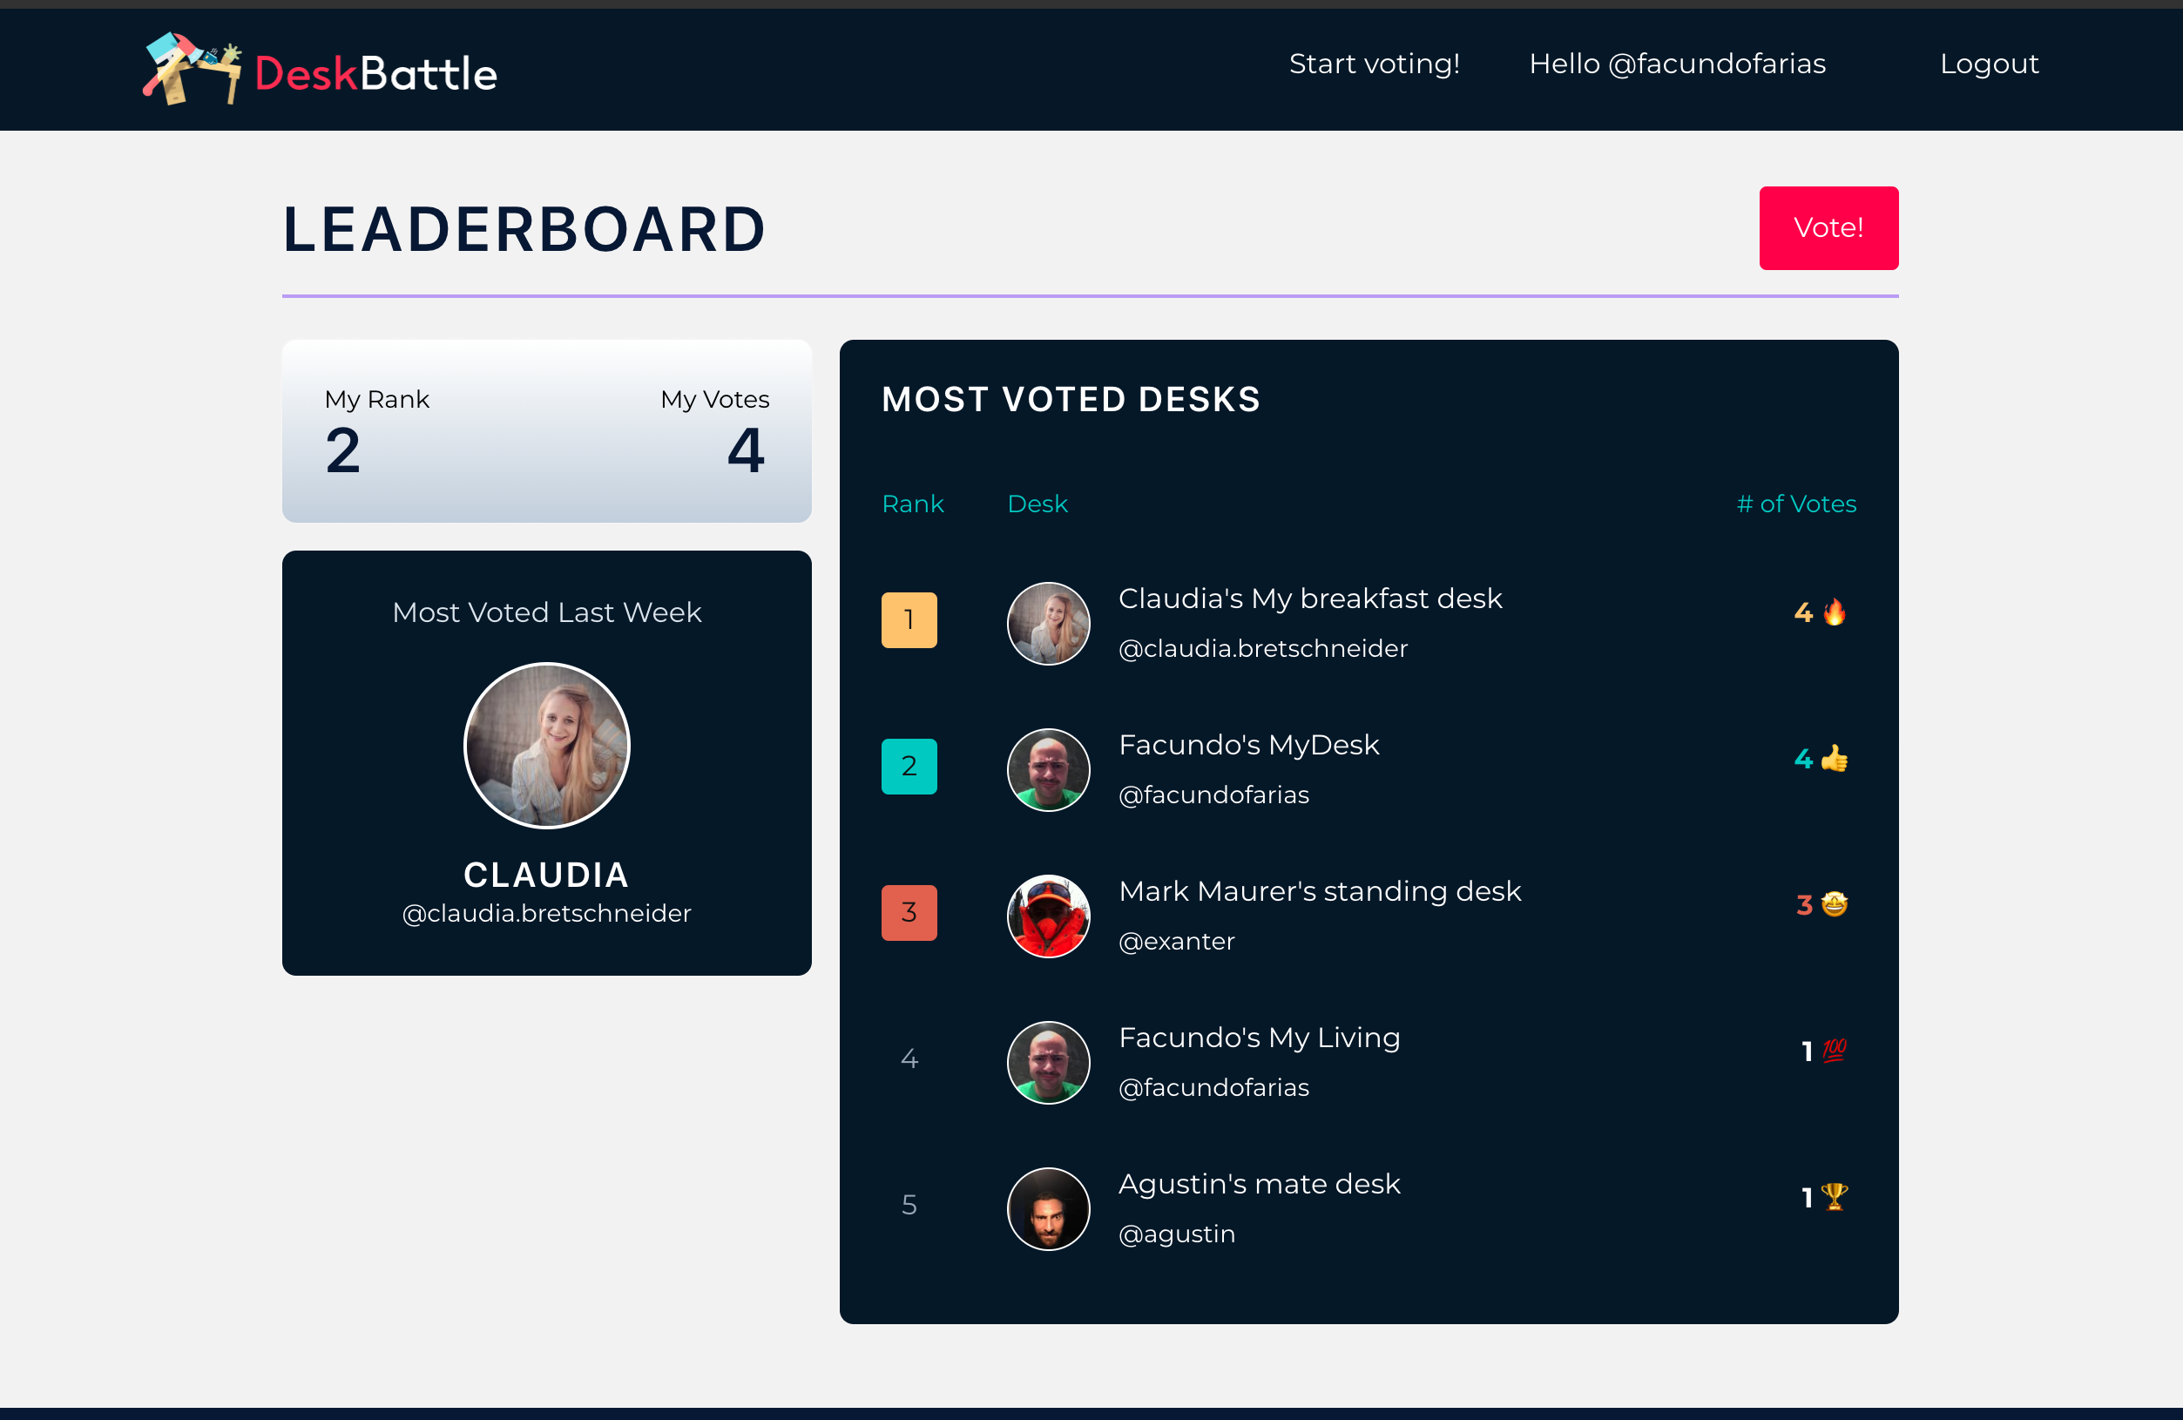The image size is (2183, 1420).
Task: Click the My Votes label
Action: tap(714, 400)
